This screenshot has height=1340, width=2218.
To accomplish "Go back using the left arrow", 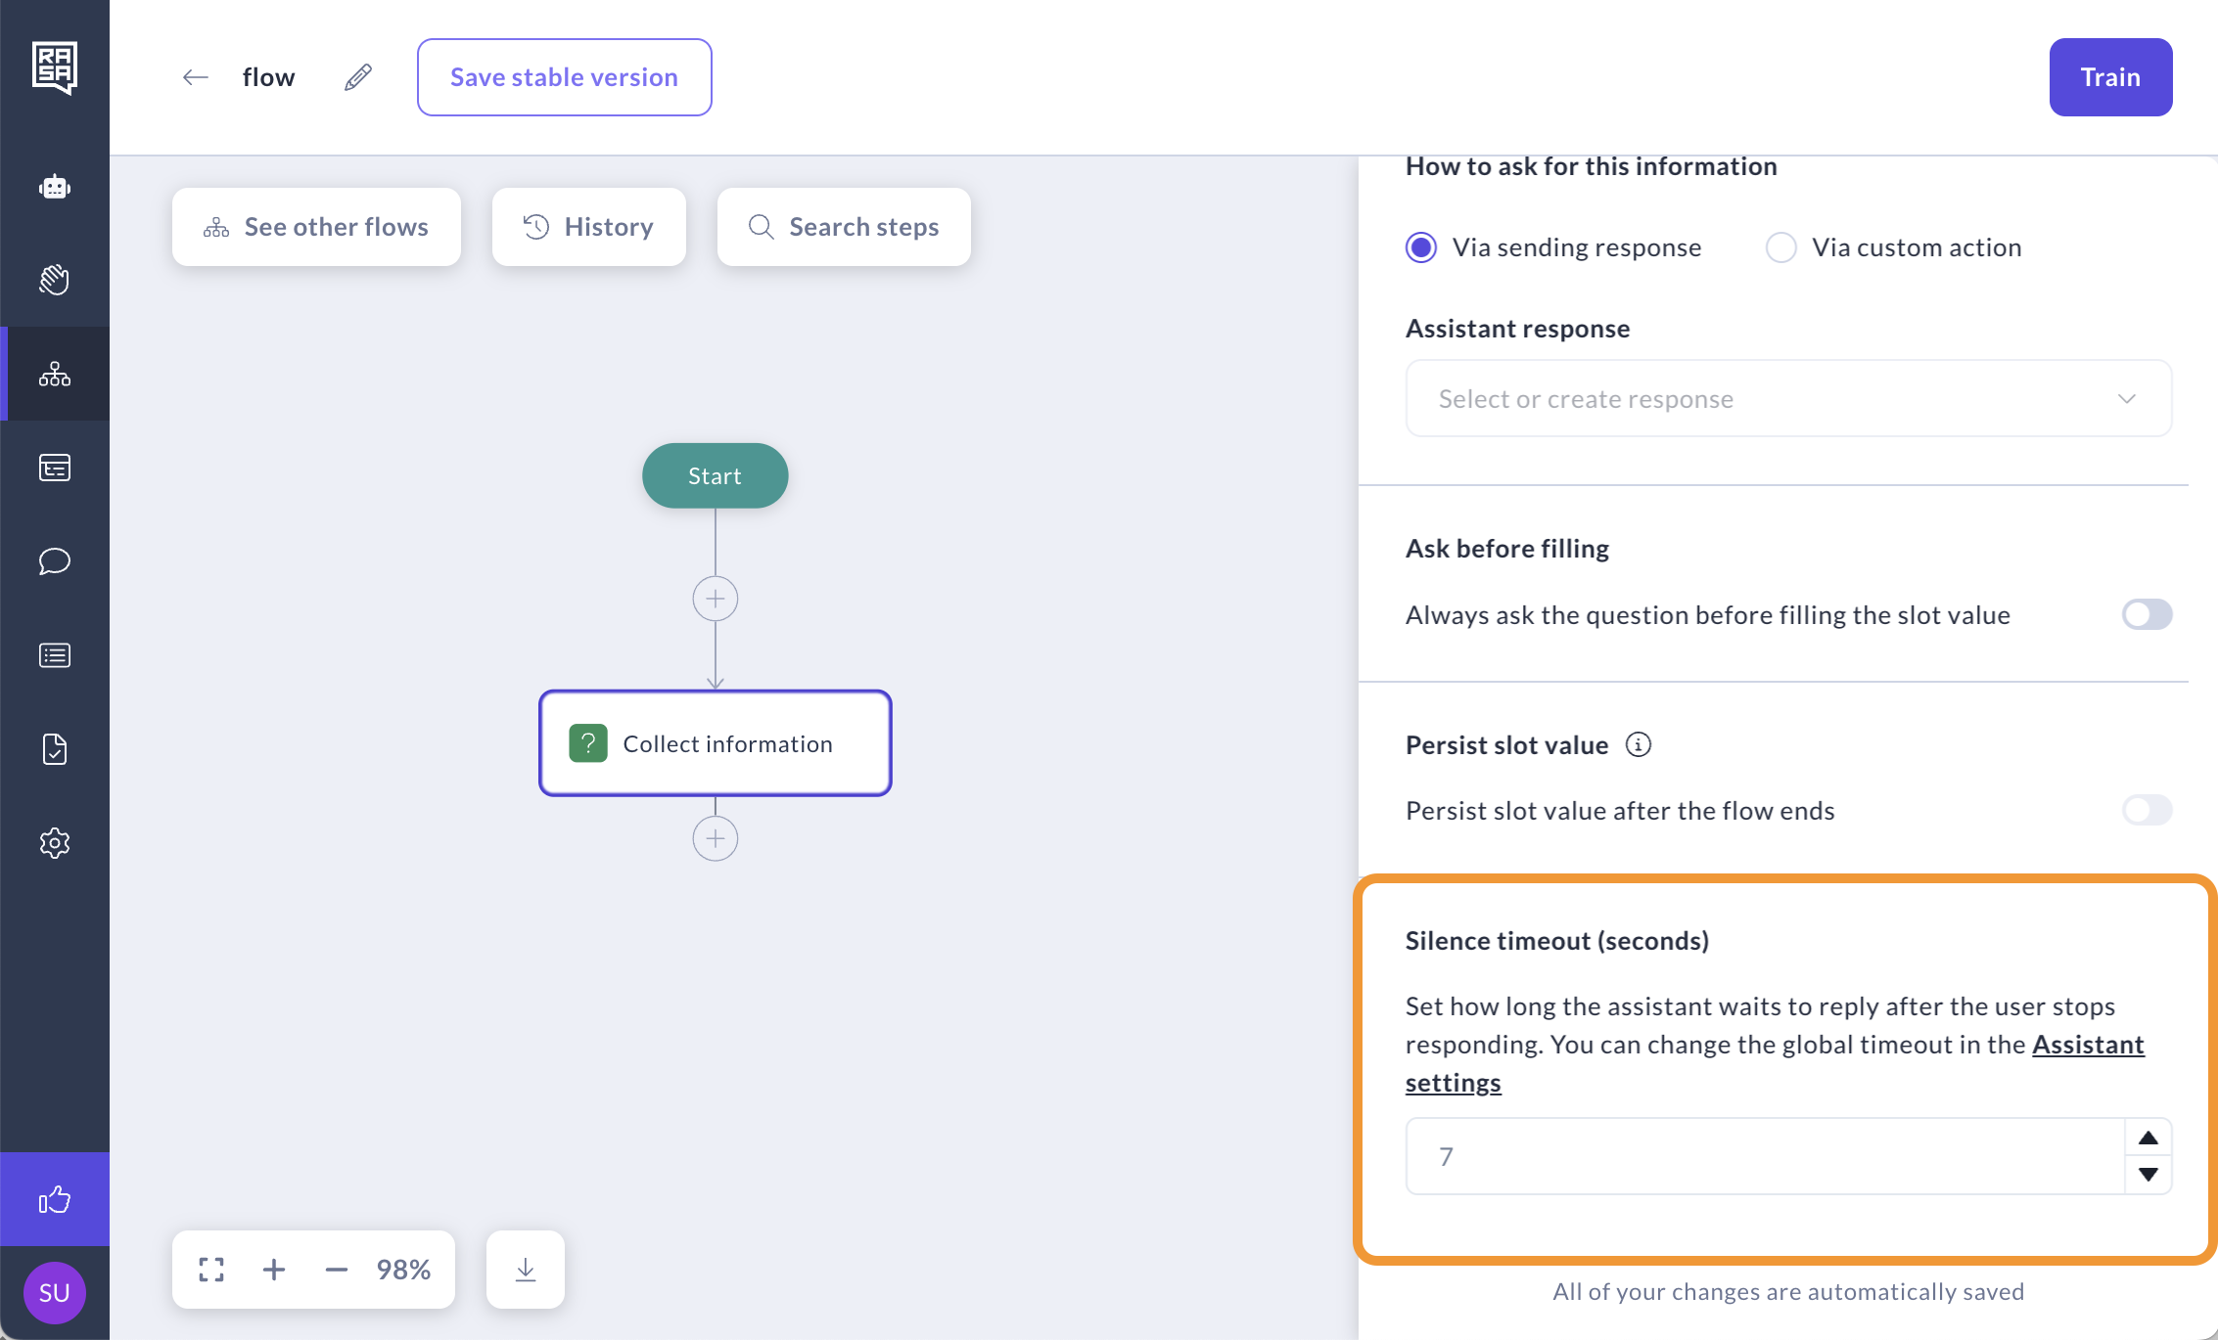I will coord(196,77).
